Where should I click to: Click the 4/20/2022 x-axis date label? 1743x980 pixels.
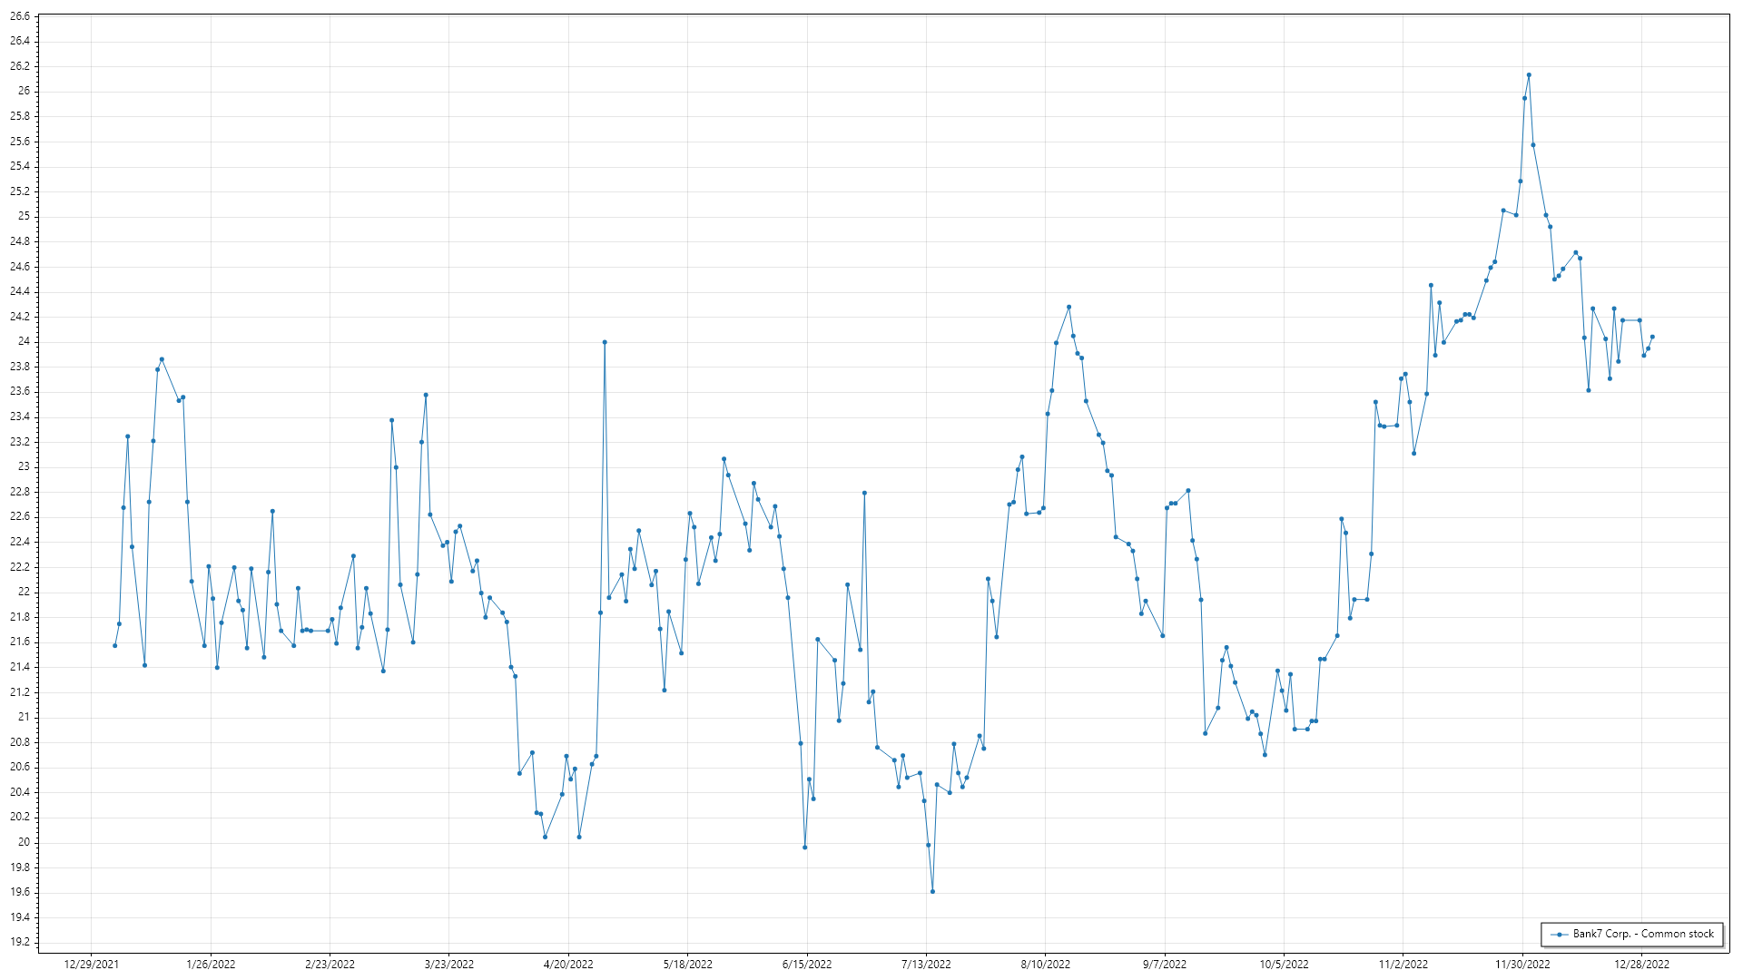[568, 964]
